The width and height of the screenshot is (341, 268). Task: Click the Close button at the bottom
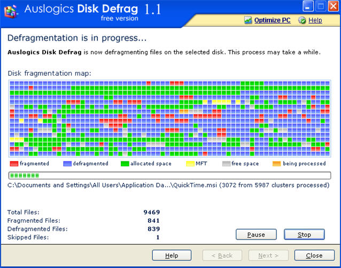(x=314, y=255)
